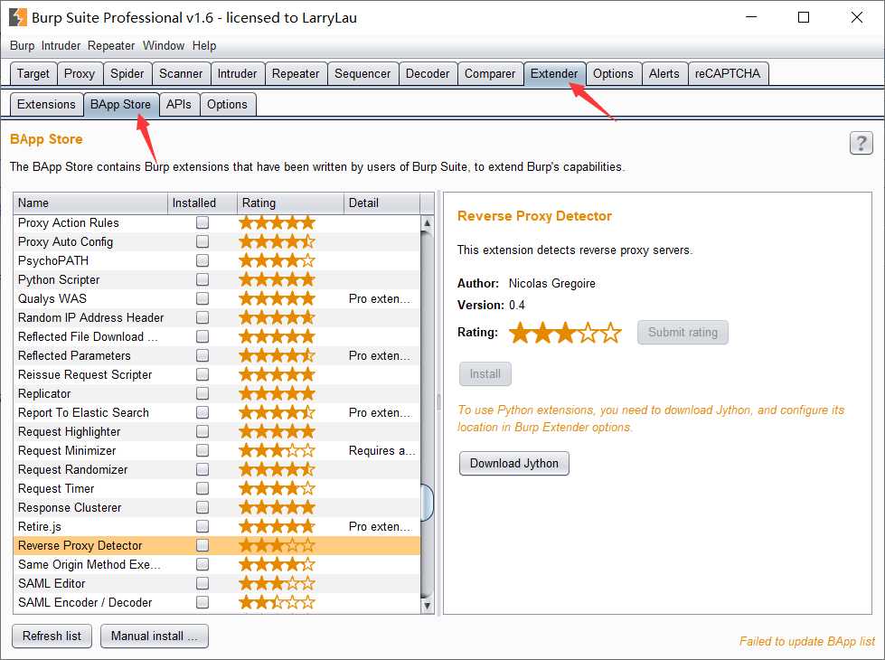Click the Burp Suite logo in title bar
885x660 pixels.
(17, 17)
